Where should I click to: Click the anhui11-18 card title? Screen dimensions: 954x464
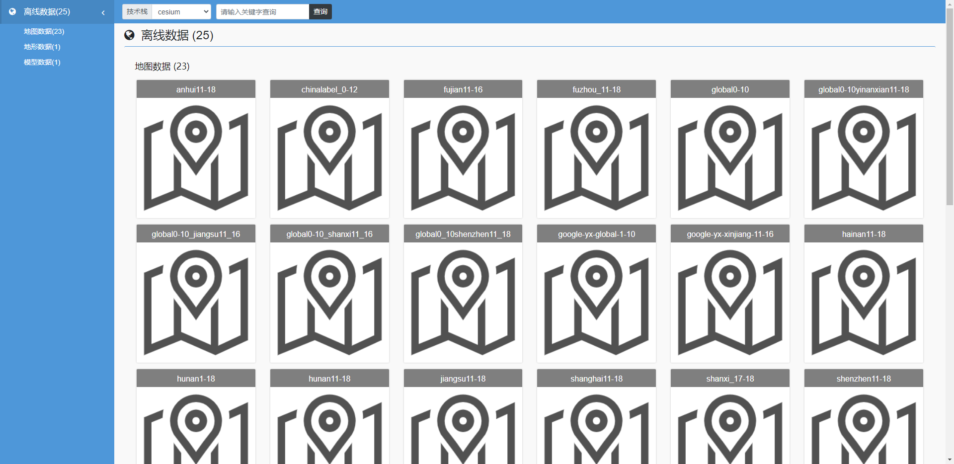196,89
